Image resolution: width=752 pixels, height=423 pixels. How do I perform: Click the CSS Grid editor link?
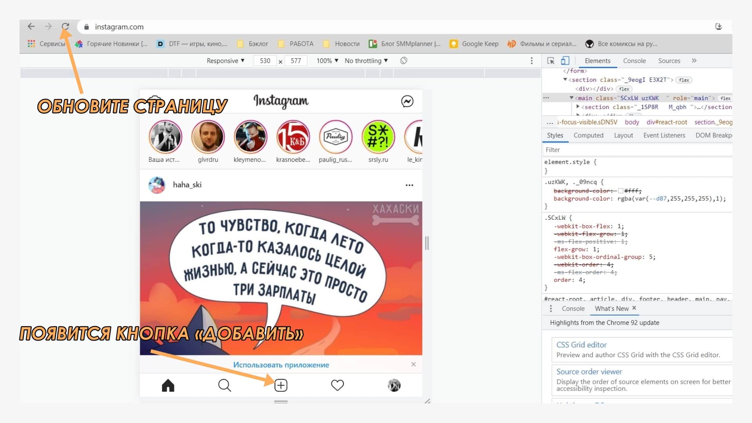pyautogui.click(x=581, y=345)
